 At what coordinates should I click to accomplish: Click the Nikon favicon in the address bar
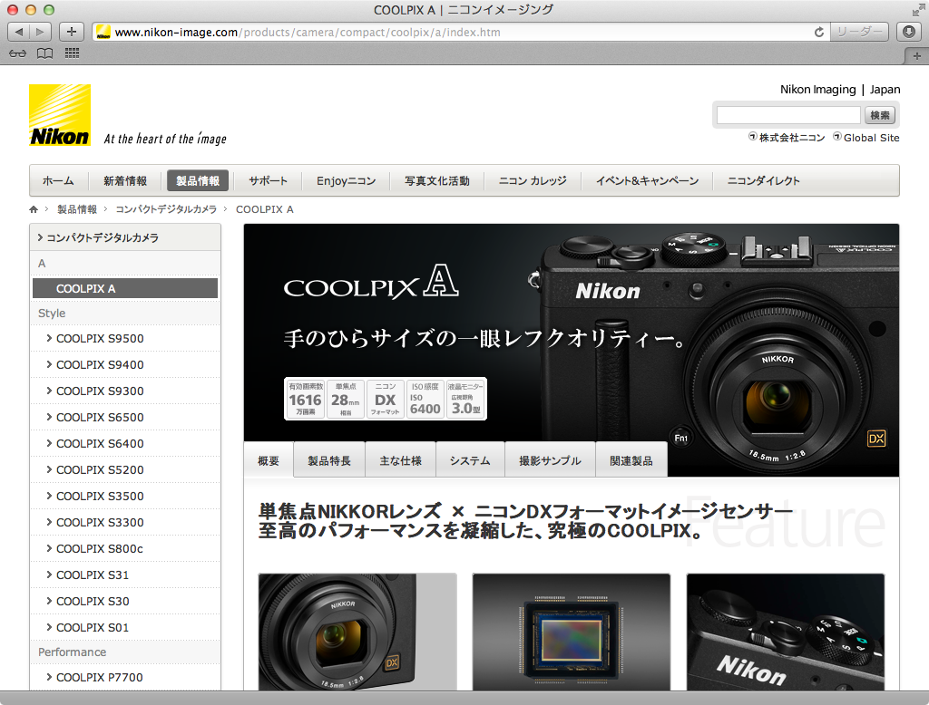(x=103, y=32)
